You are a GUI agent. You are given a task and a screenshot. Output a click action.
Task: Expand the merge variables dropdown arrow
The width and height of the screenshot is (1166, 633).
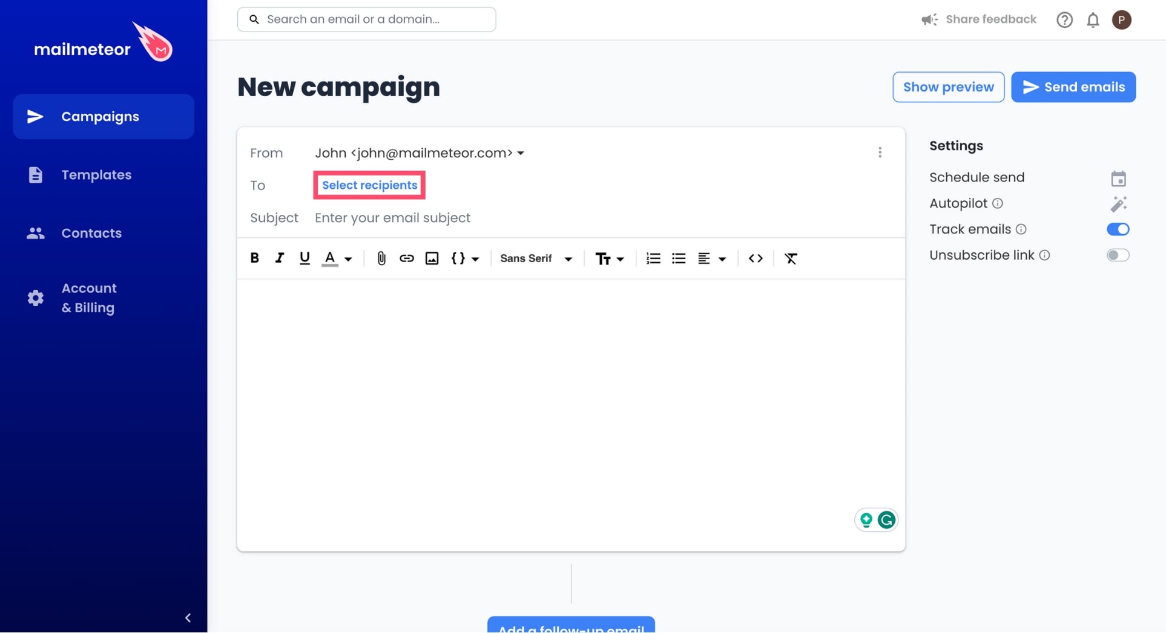coord(475,259)
